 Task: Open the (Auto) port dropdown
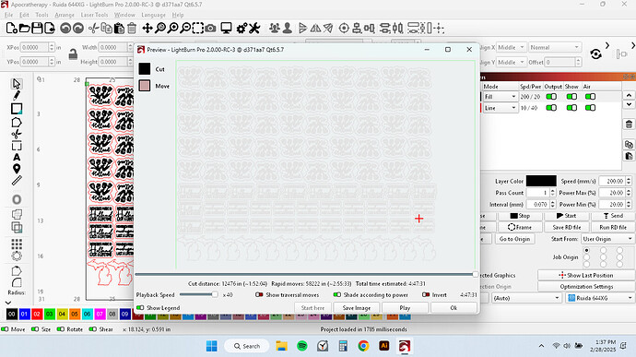coord(526,298)
